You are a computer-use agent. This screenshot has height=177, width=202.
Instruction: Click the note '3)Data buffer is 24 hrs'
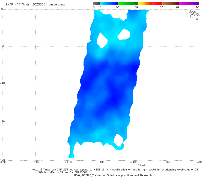click(63, 172)
